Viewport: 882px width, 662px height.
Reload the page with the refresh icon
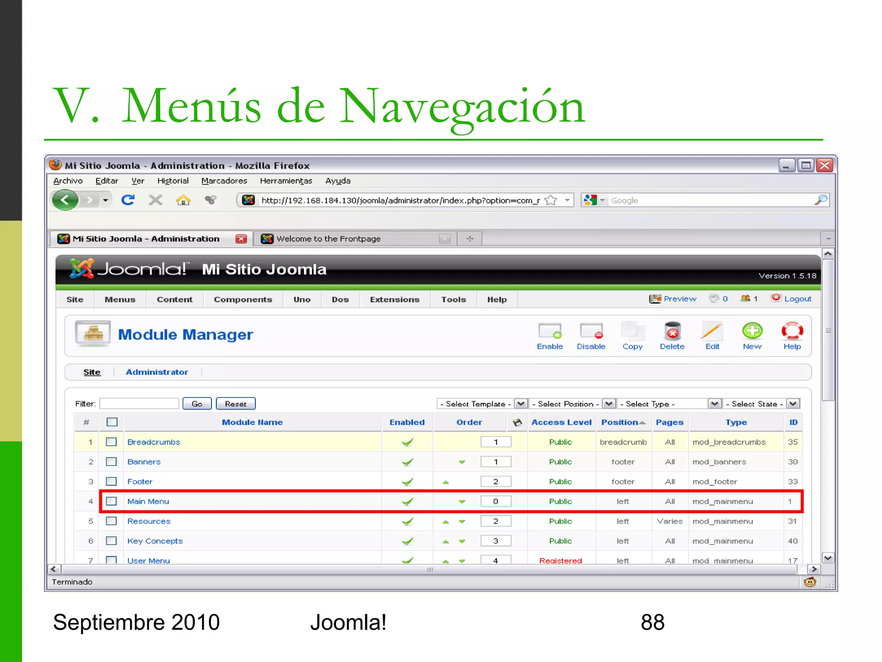[x=128, y=200]
